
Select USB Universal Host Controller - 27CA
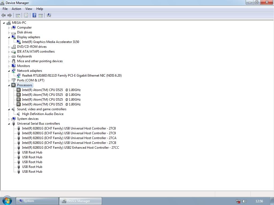69,138
